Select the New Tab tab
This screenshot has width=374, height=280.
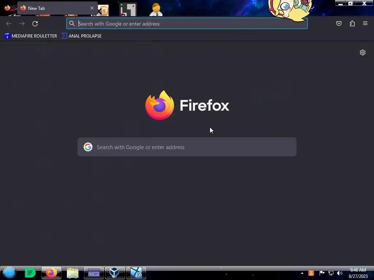coord(57,8)
